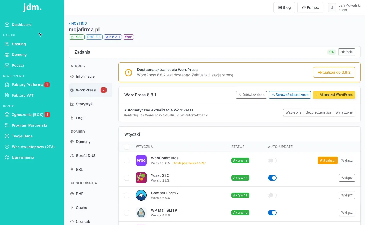The height and width of the screenshot is (225, 365).
Task: Disable auto-update for Yoast SEO
Action: [272, 178]
